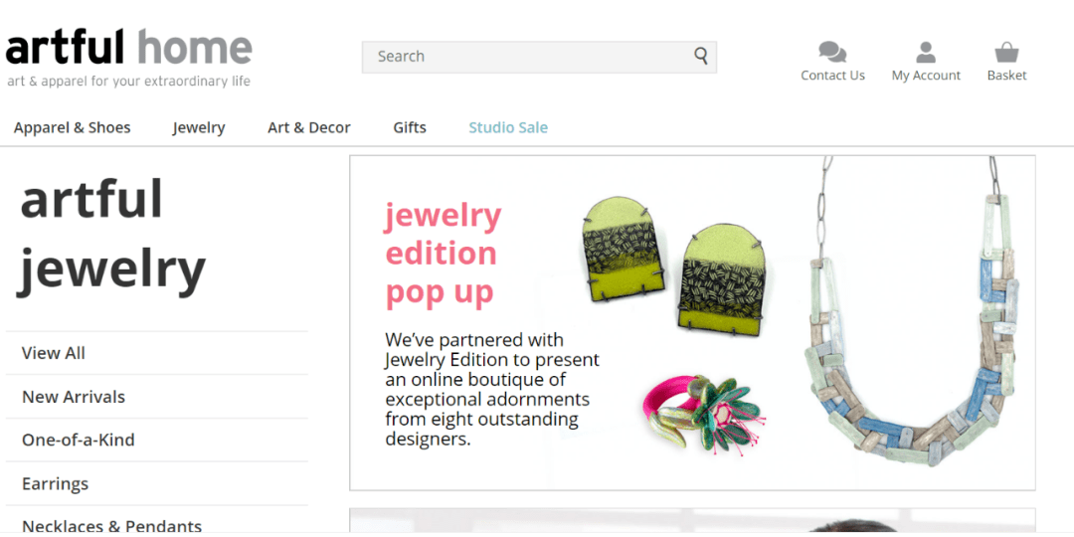Open the Gifts menu
This screenshot has height=537, width=1074.
click(410, 127)
